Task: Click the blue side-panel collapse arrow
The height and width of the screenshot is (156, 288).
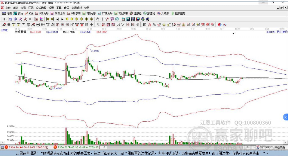Action: 286,117
